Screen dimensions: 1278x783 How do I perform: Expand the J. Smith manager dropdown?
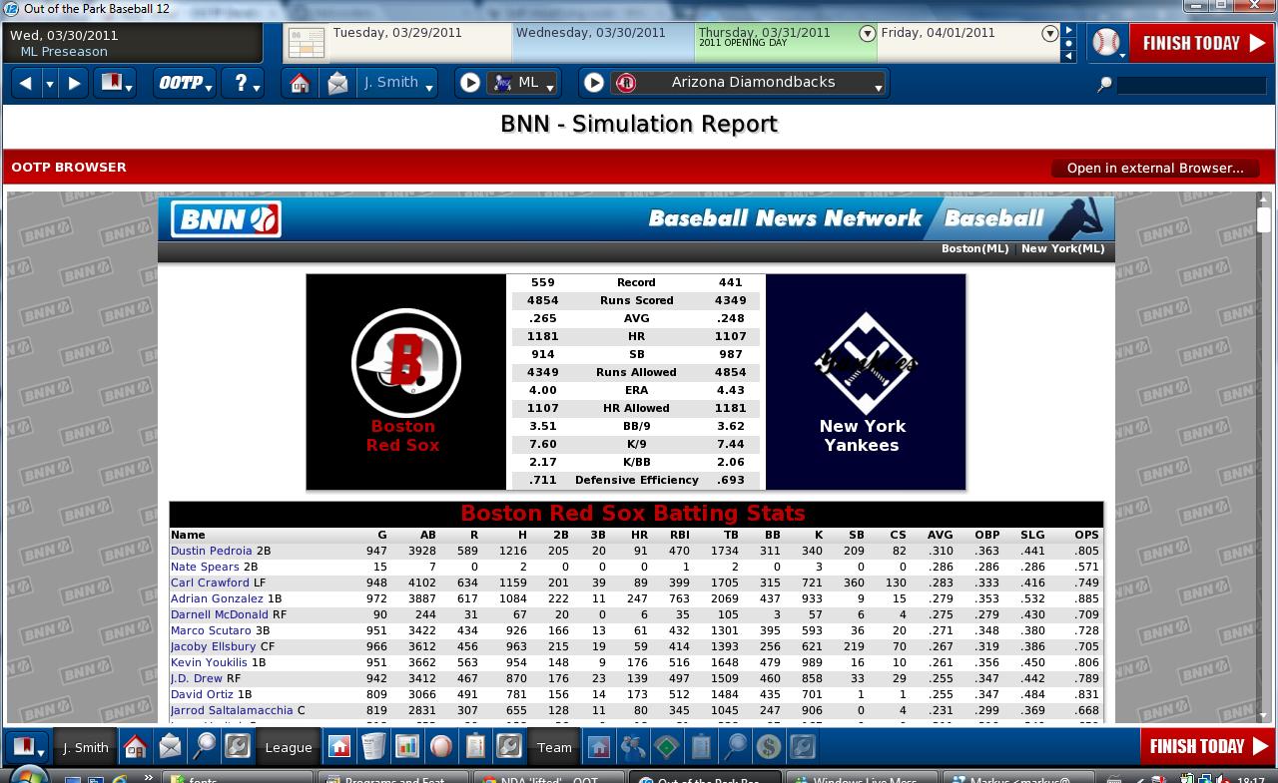coord(397,83)
